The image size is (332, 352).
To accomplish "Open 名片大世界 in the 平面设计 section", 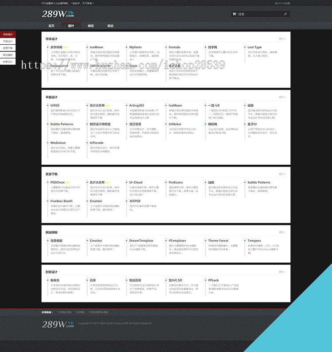I will point(97,105).
